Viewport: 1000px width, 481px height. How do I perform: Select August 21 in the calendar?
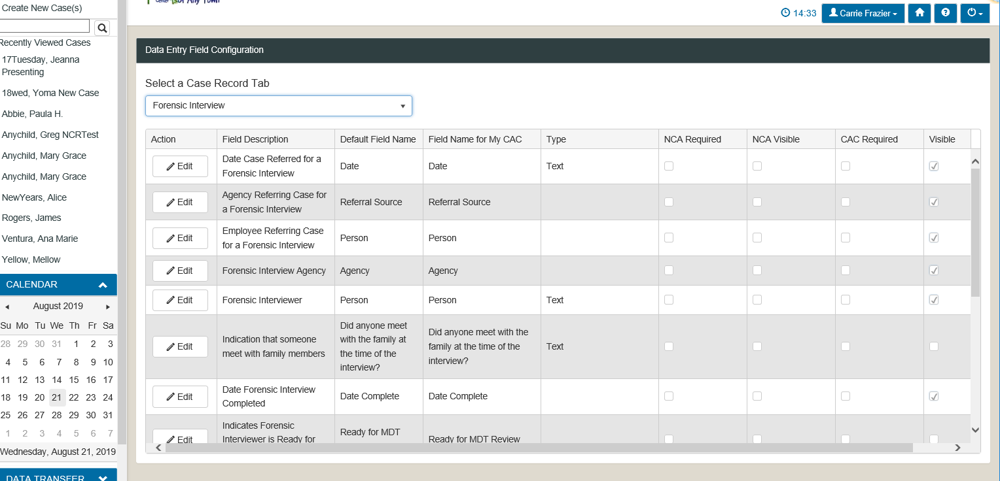click(57, 397)
